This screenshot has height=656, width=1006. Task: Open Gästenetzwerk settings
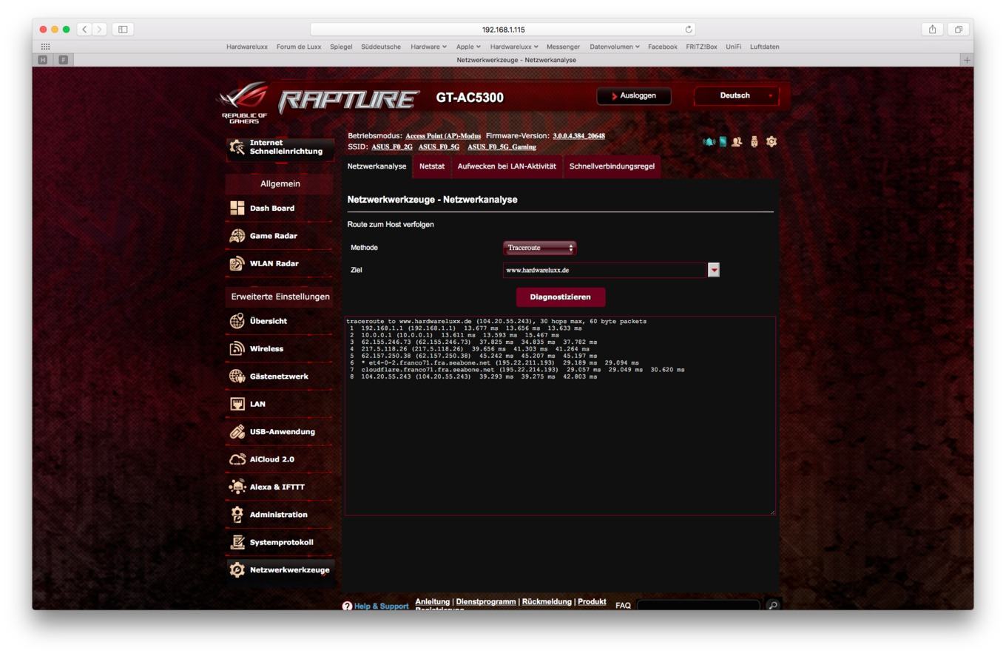pyautogui.click(x=280, y=376)
